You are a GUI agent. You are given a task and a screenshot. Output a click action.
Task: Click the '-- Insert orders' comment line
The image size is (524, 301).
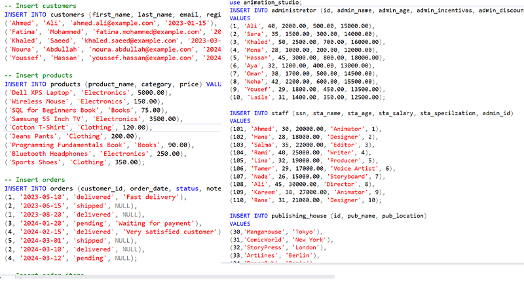pyautogui.click(x=35, y=180)
